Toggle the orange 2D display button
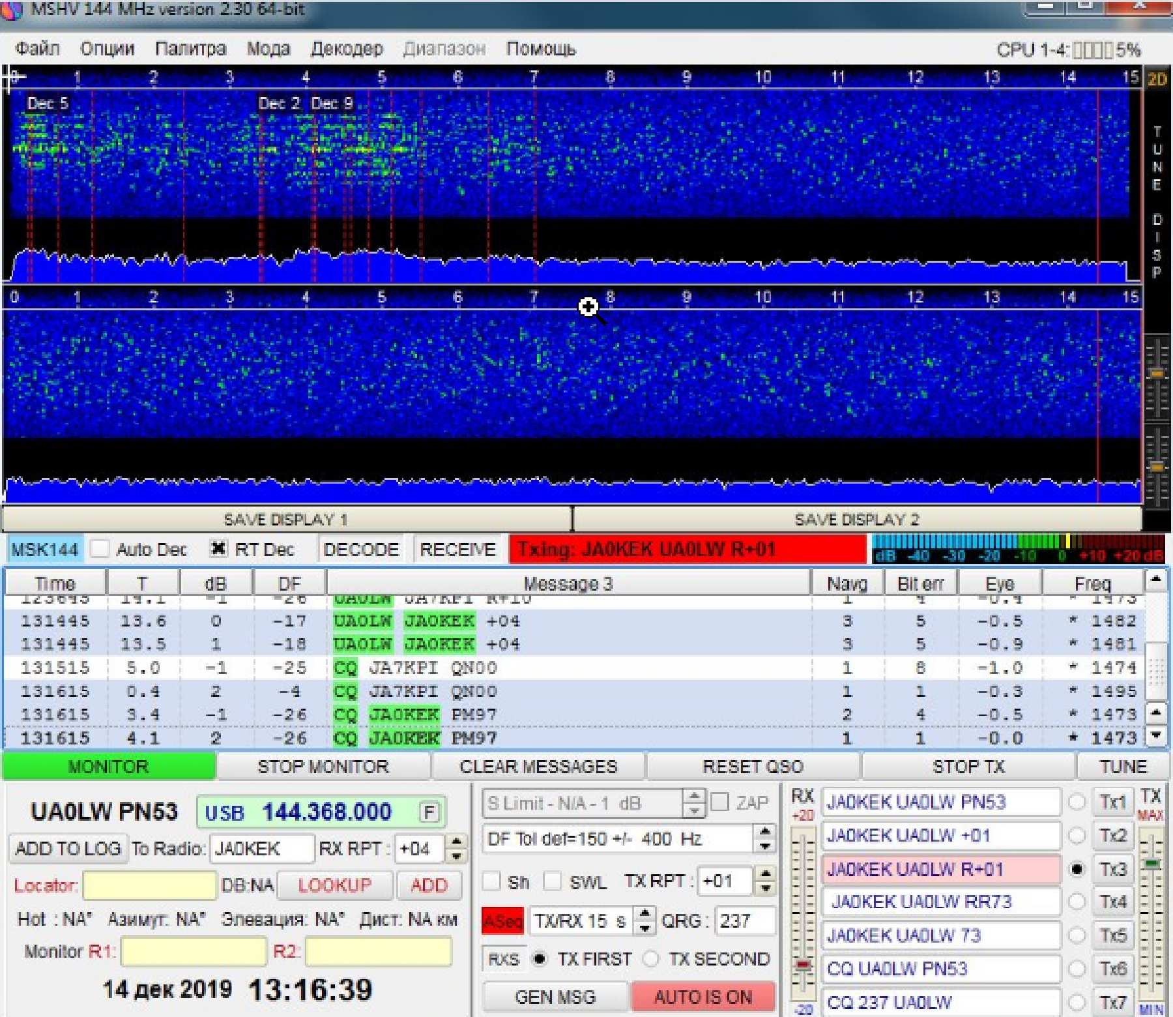This screenshot has width=1173, height=1017. 1157,80
